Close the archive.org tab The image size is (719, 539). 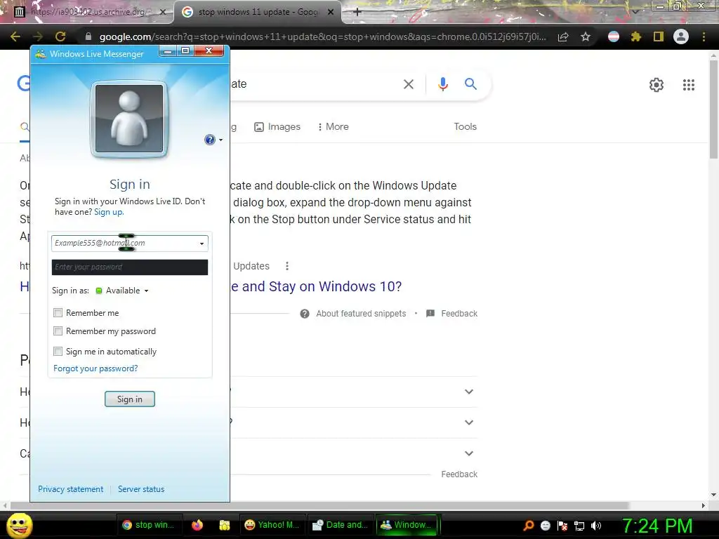coord(162,12)
